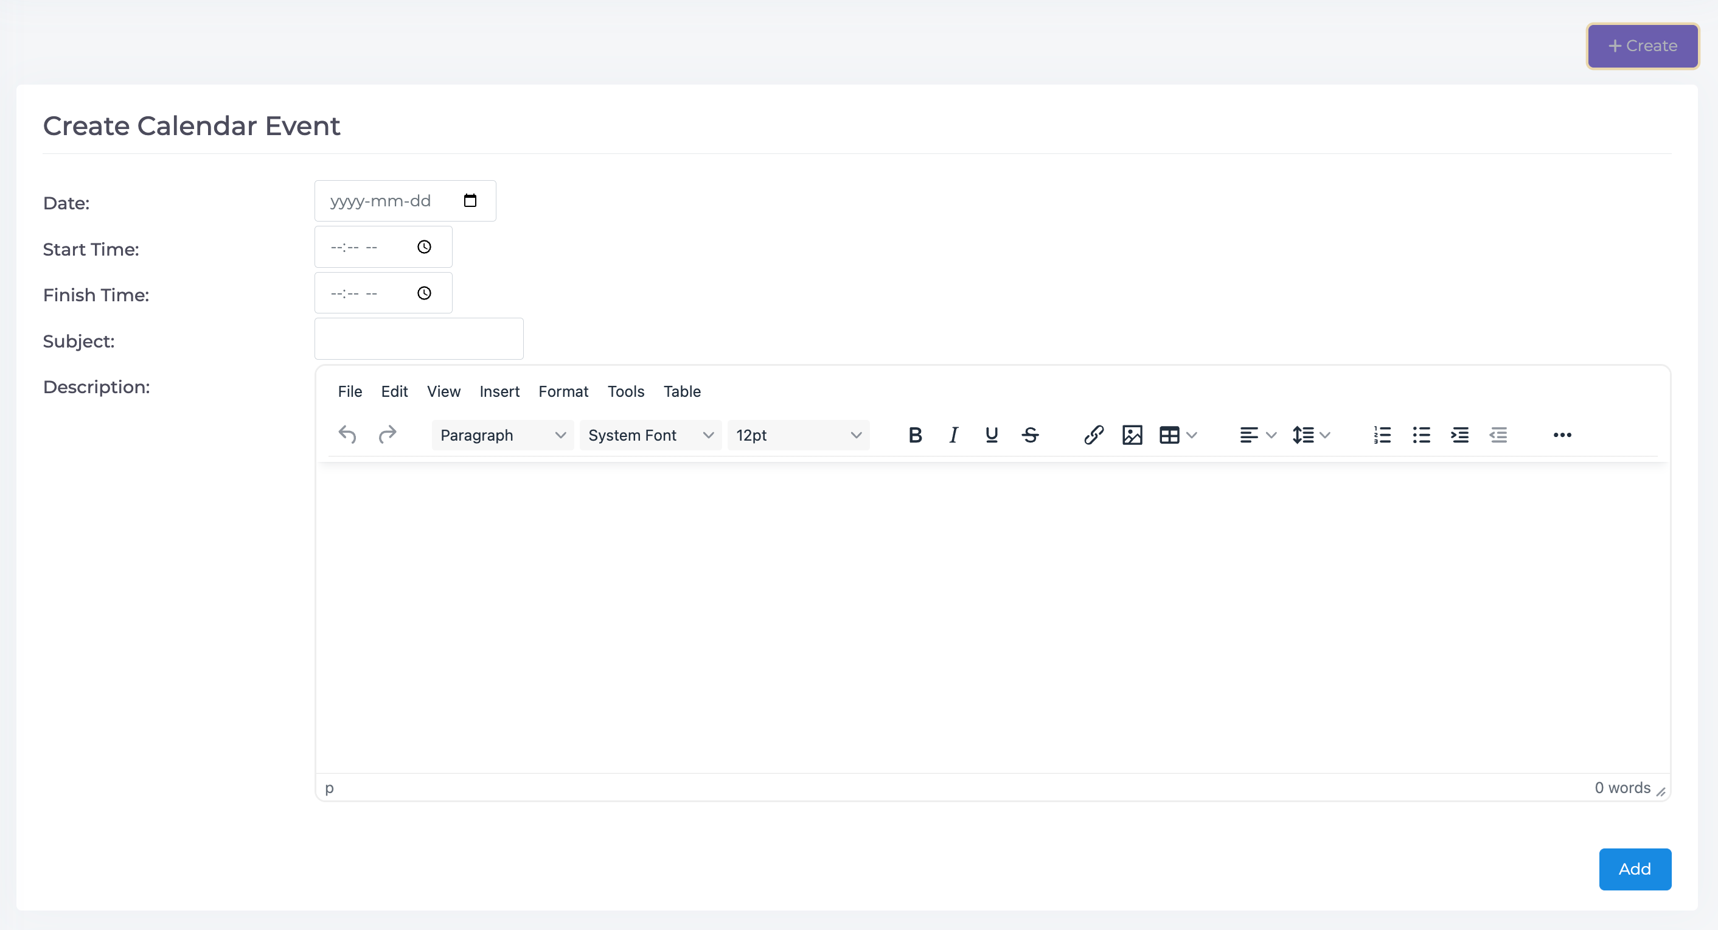Click the text alignment icon
The image size is (1718, 930).
[1248, 435]
